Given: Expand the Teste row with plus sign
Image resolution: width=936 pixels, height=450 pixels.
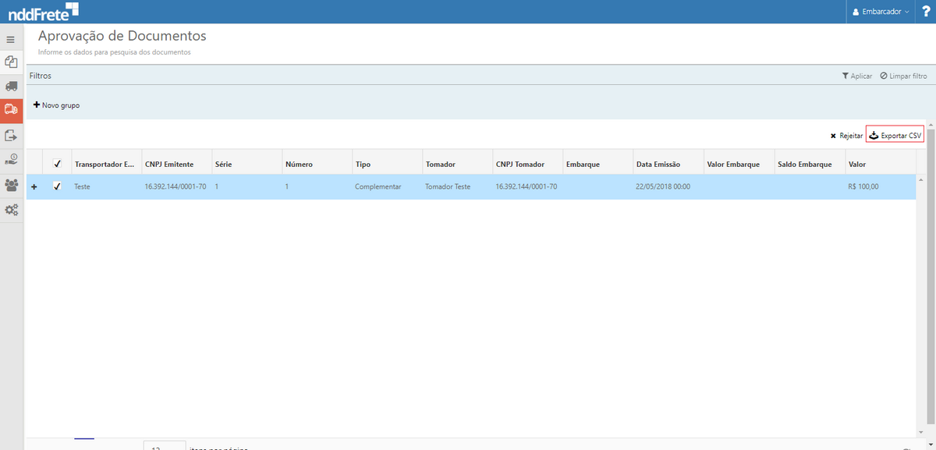Looking at the screenshot, I should (34, 187).
